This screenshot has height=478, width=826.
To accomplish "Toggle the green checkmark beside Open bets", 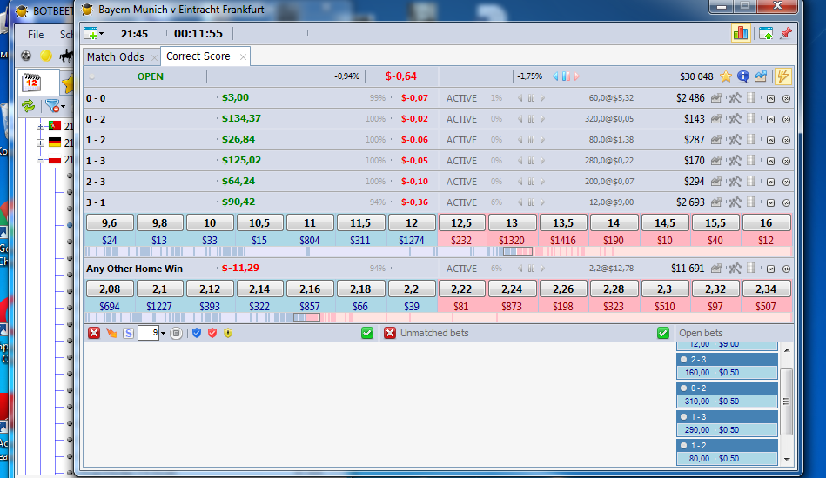I will pos(662,333).
